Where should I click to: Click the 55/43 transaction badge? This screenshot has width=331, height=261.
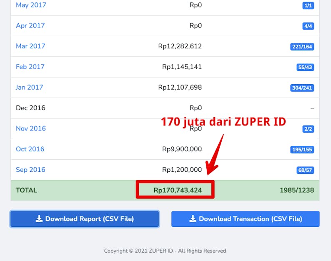[306, 68]
